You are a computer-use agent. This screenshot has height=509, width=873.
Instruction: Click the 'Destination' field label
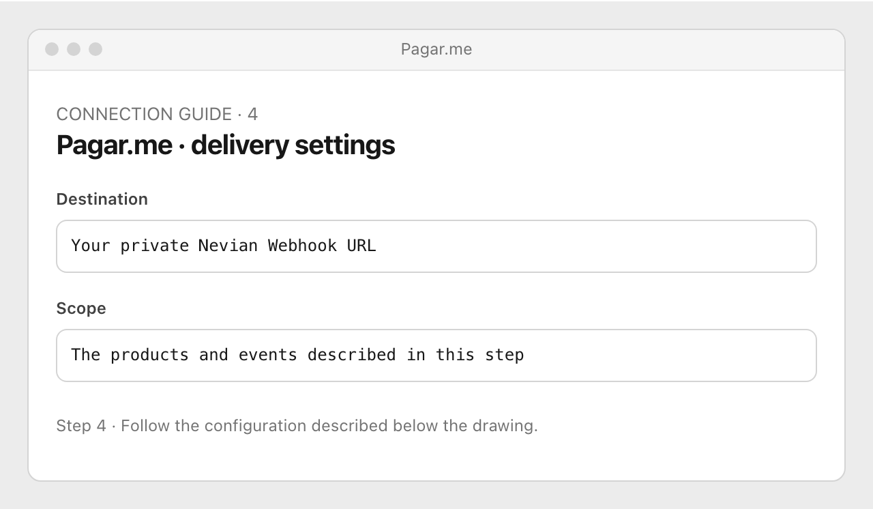[102, 199]
